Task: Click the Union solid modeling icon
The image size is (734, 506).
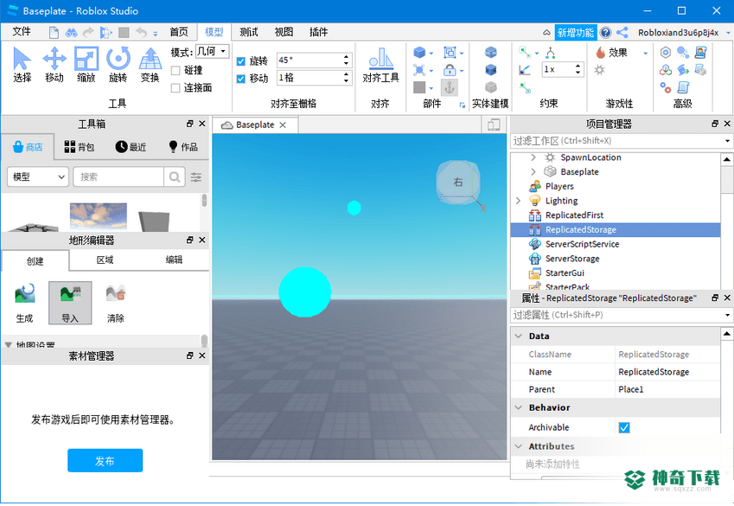Action: point(490,52)
